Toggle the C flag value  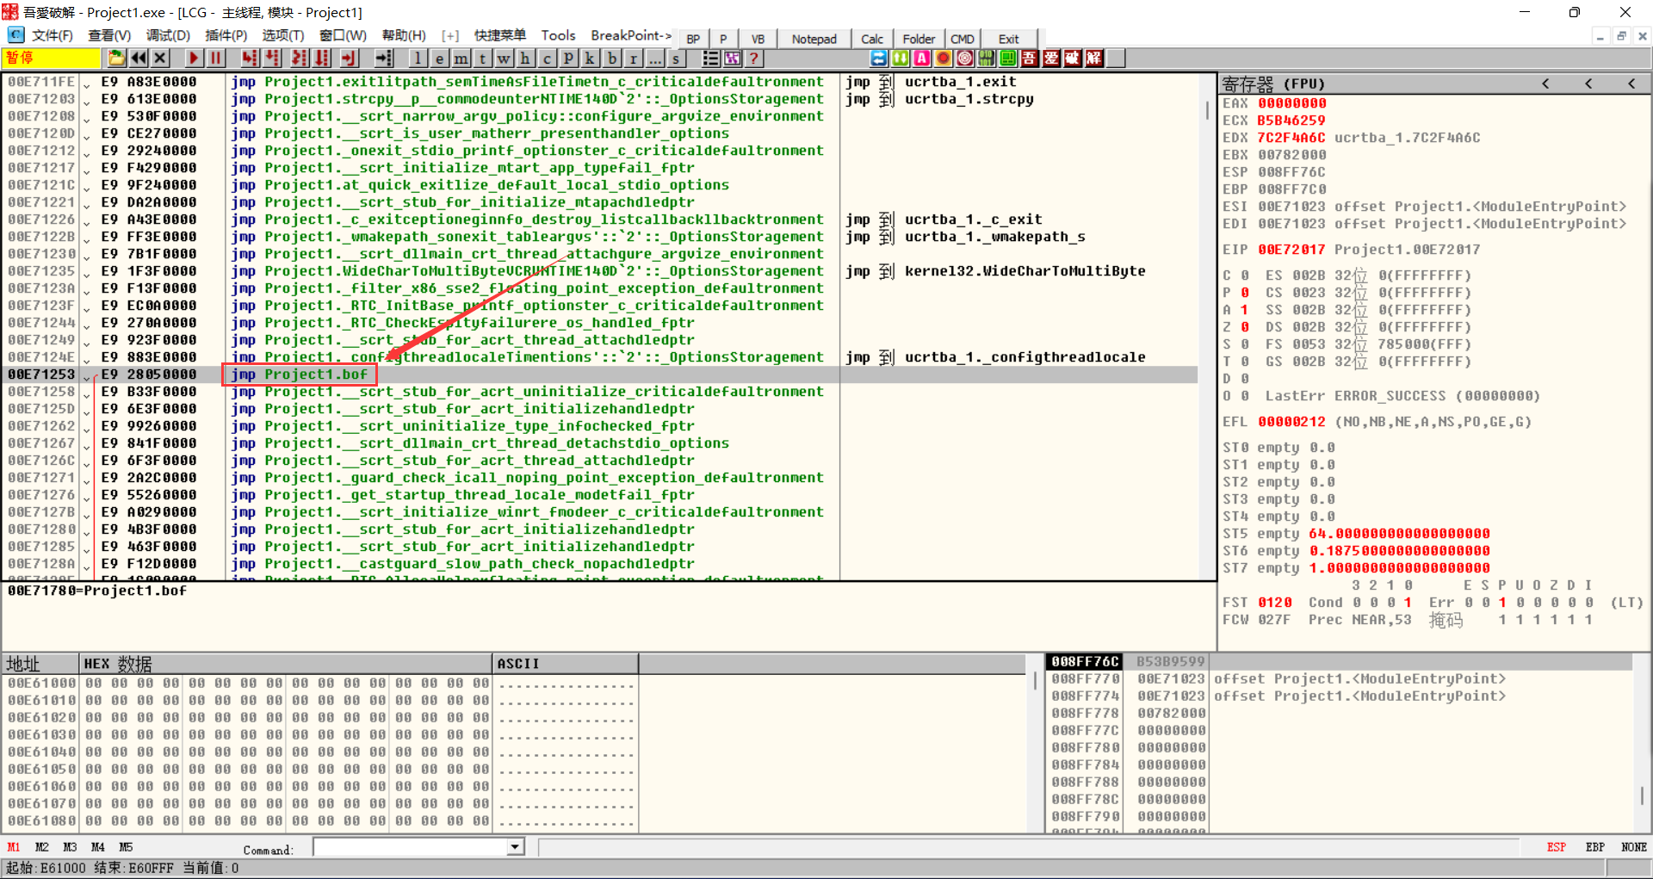pyautogui.click(x=1244, y=275)
